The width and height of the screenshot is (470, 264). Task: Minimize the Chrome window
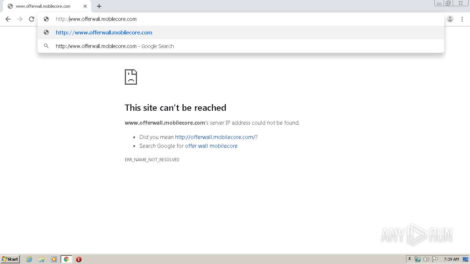pos(439,3)
